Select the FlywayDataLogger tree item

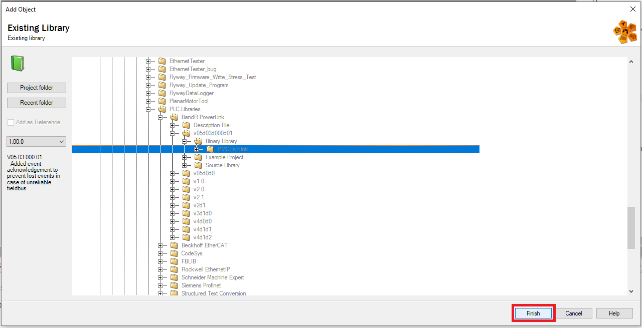click(191, 93)
